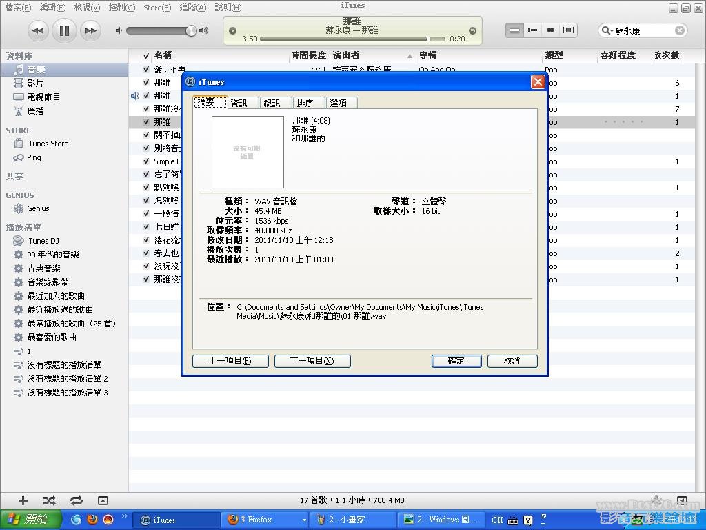Select 音樂 in the library sidebar
The width and height of the screenshot is (706, 530).
(x=64, y=70)
